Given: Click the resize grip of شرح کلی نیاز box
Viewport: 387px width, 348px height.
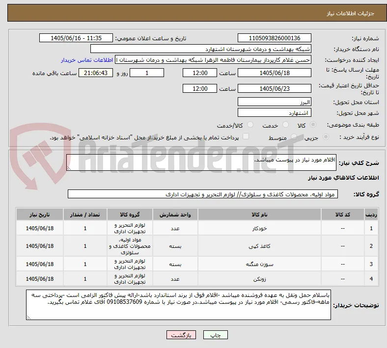Looking at the screenshot, I should pyautogui.click(x=69, y=168).
